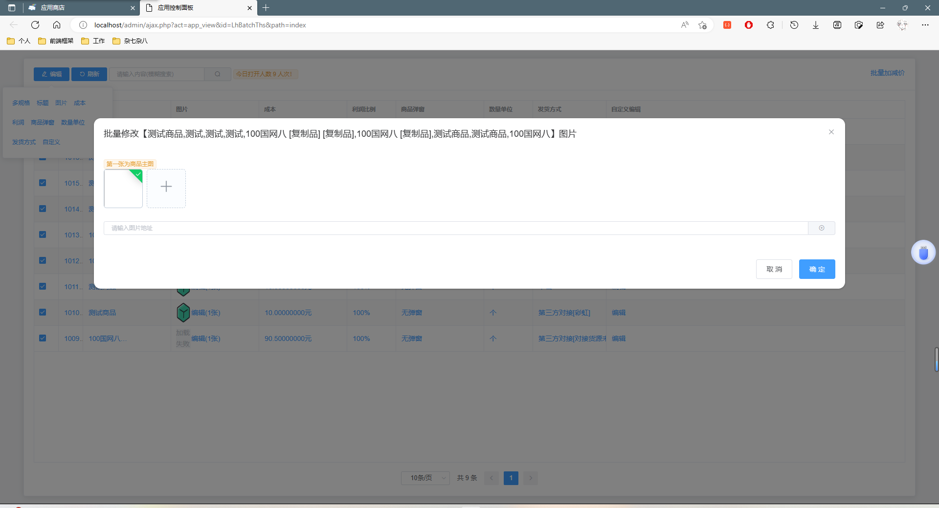Open browser history icon
939x508 pixels.
coord(794,25)
